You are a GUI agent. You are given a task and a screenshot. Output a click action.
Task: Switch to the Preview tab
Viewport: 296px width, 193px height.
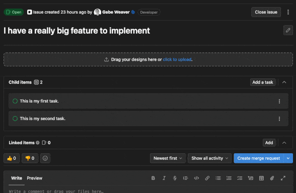point(35,178)
